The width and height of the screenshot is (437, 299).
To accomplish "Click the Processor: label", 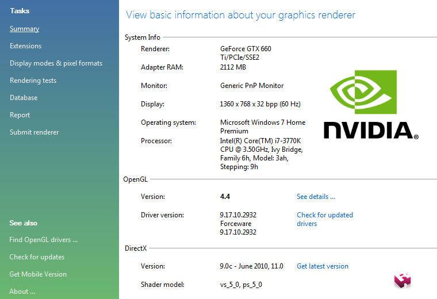I will (156, 141).
